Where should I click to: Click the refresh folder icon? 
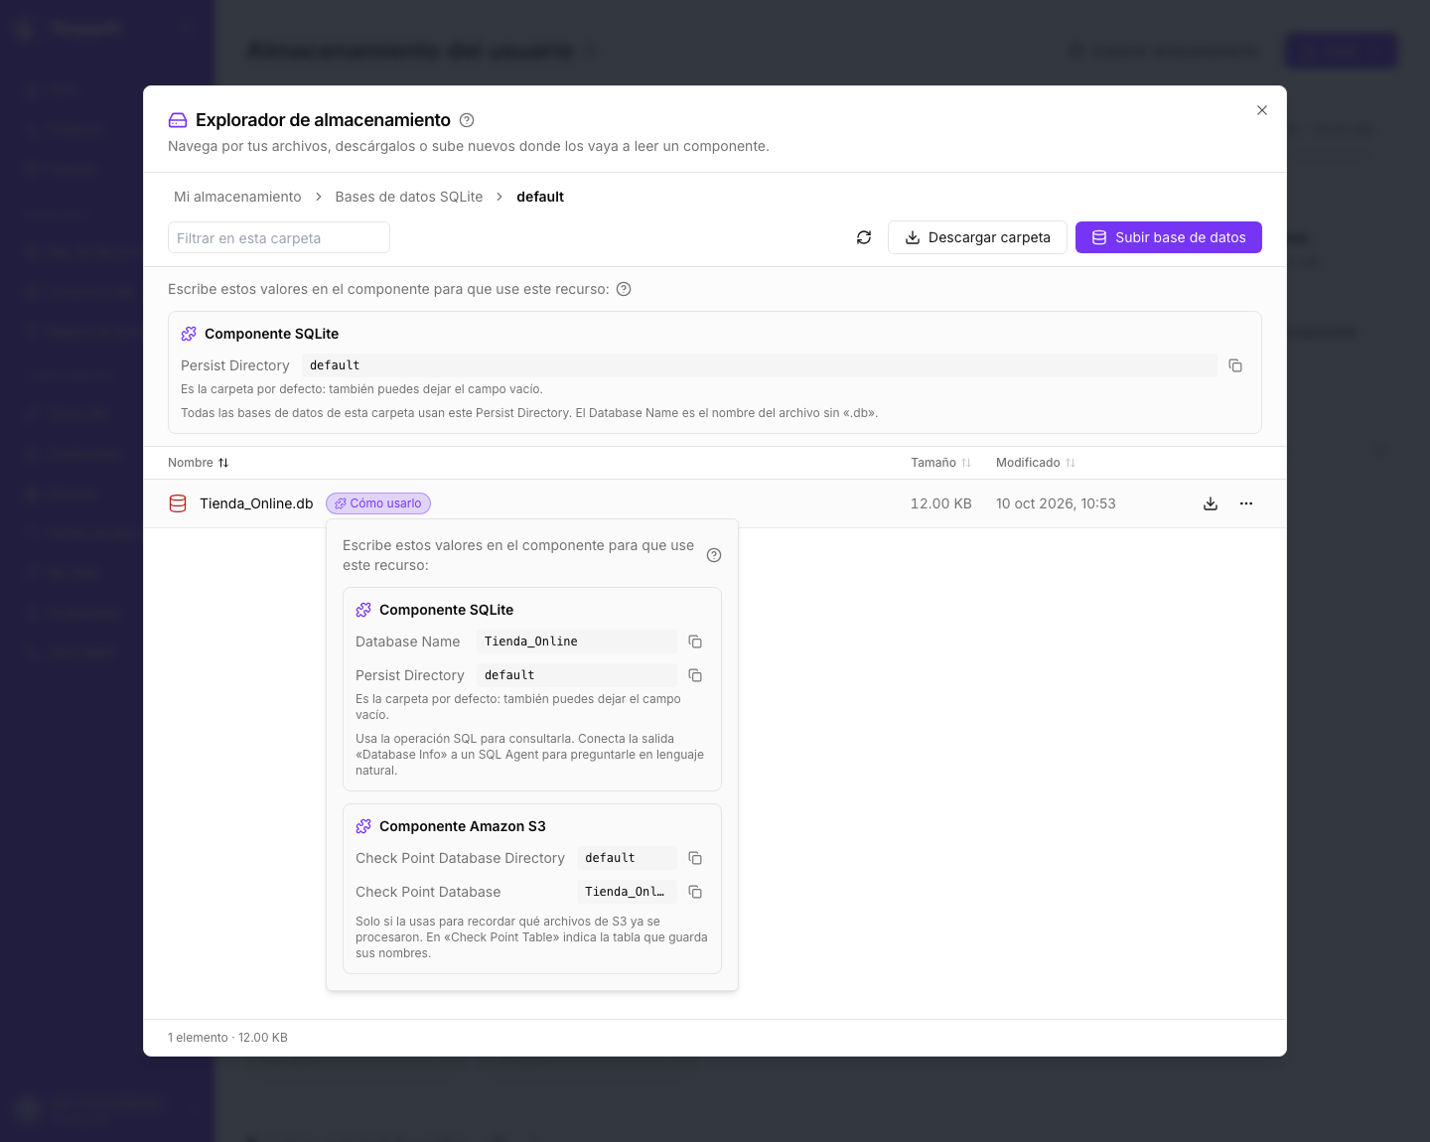coord(864,237)
